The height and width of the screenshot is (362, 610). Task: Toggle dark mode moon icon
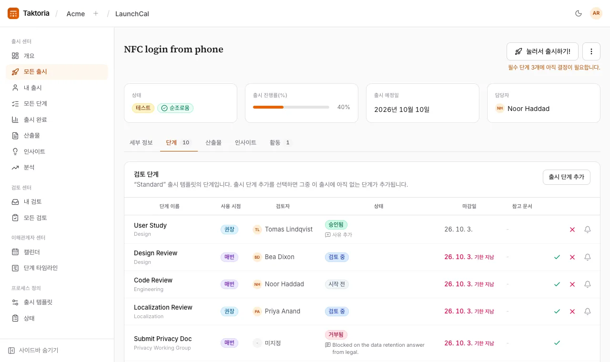coord(579,13)
